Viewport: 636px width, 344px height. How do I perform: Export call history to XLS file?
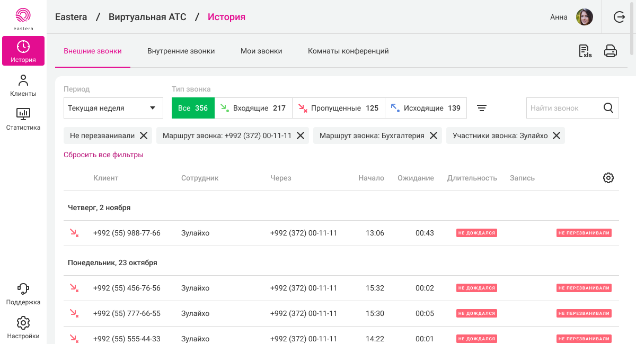point(585,51)
